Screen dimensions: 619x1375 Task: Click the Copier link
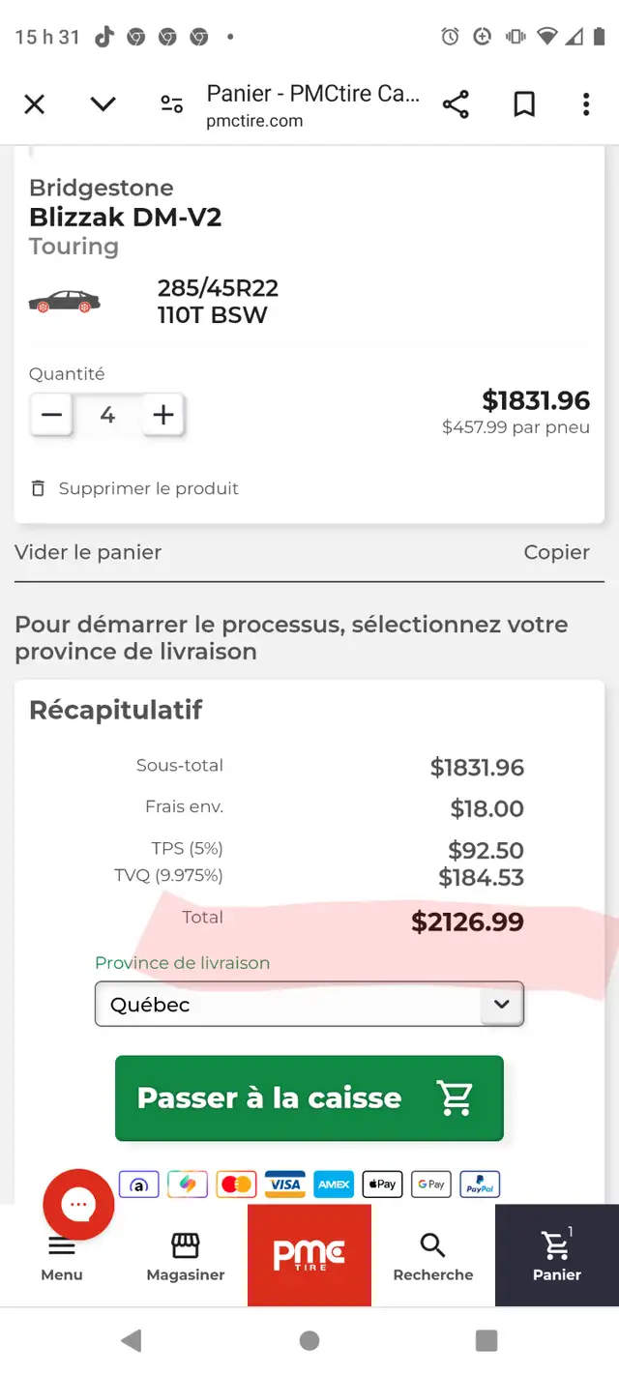[x=556, y=552]
